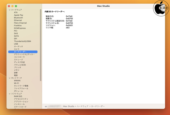Select SPI in the hardware list

click(15, 39)
